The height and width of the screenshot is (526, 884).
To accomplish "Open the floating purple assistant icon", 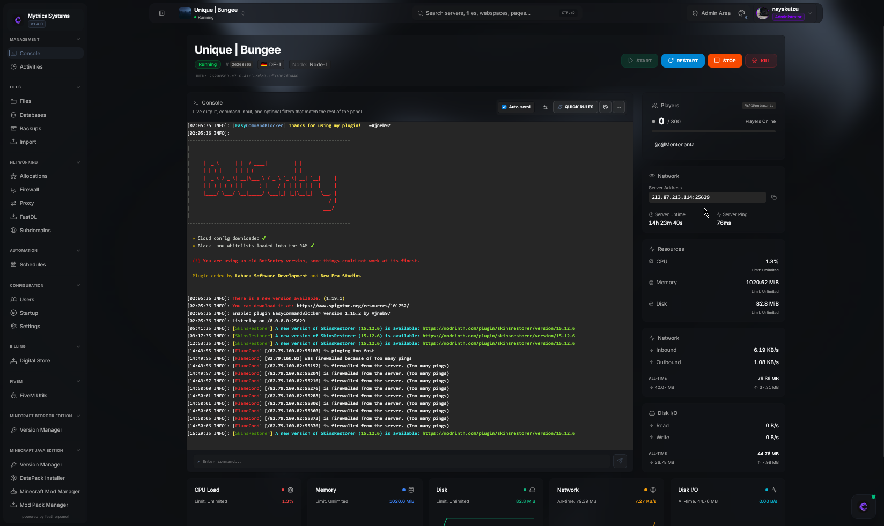I will tap(863, 507).
